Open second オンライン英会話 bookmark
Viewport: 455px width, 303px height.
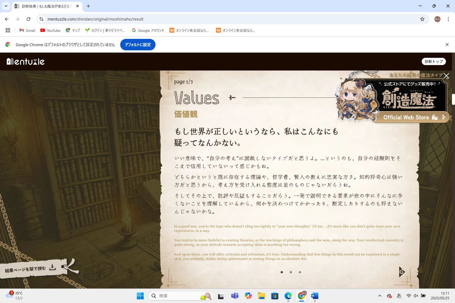235,30
